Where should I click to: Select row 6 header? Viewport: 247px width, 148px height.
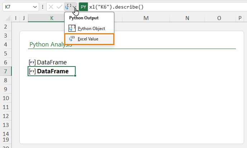tap(6, 63)
